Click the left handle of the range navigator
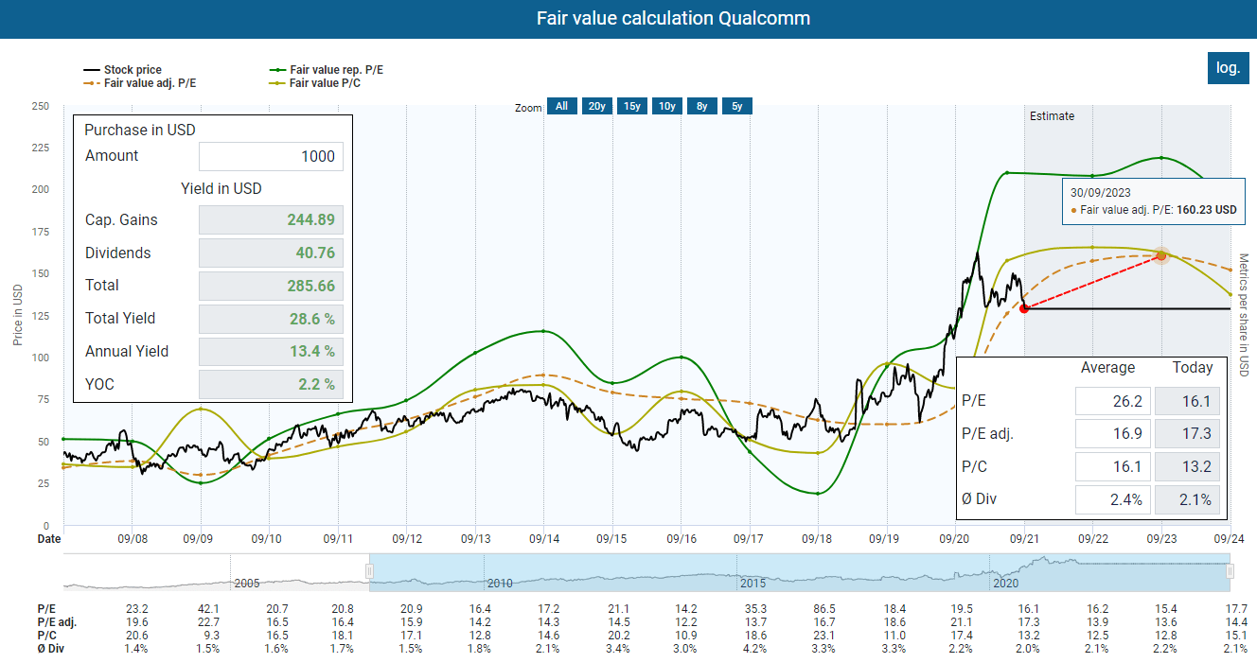Viewport: 1257px width, 663px height. (370, 571)
